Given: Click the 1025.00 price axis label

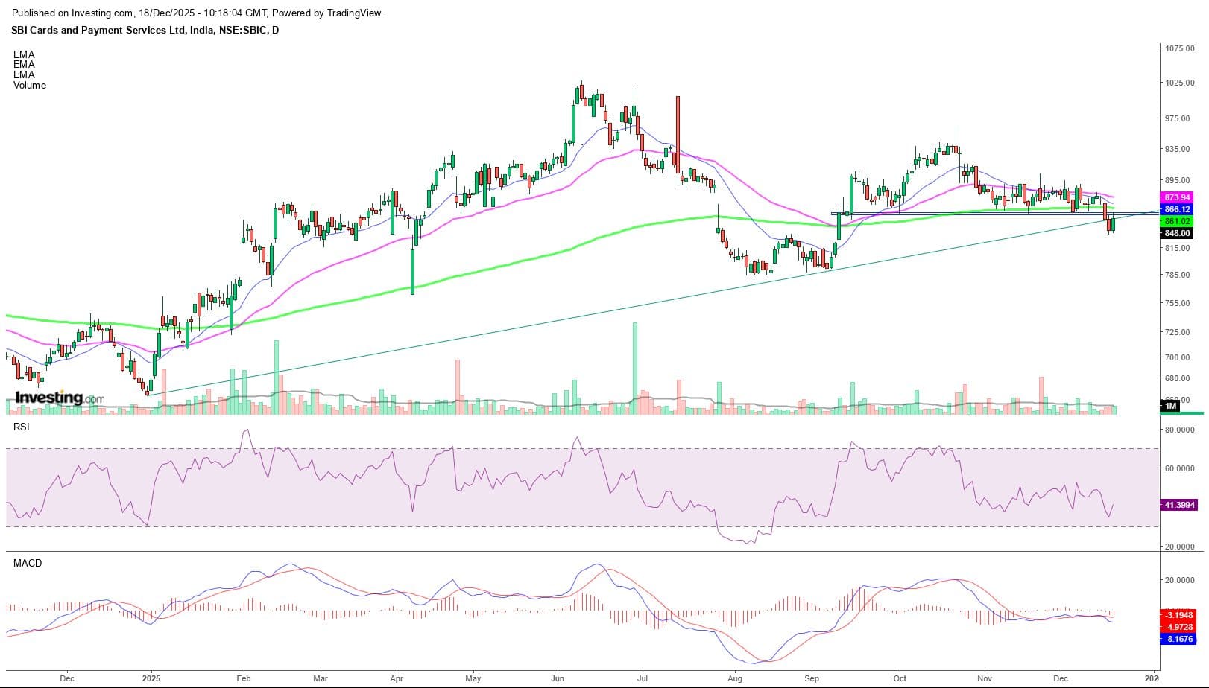Looking at the screenshot, I should pyautogui.click(x=1180, y=83).
